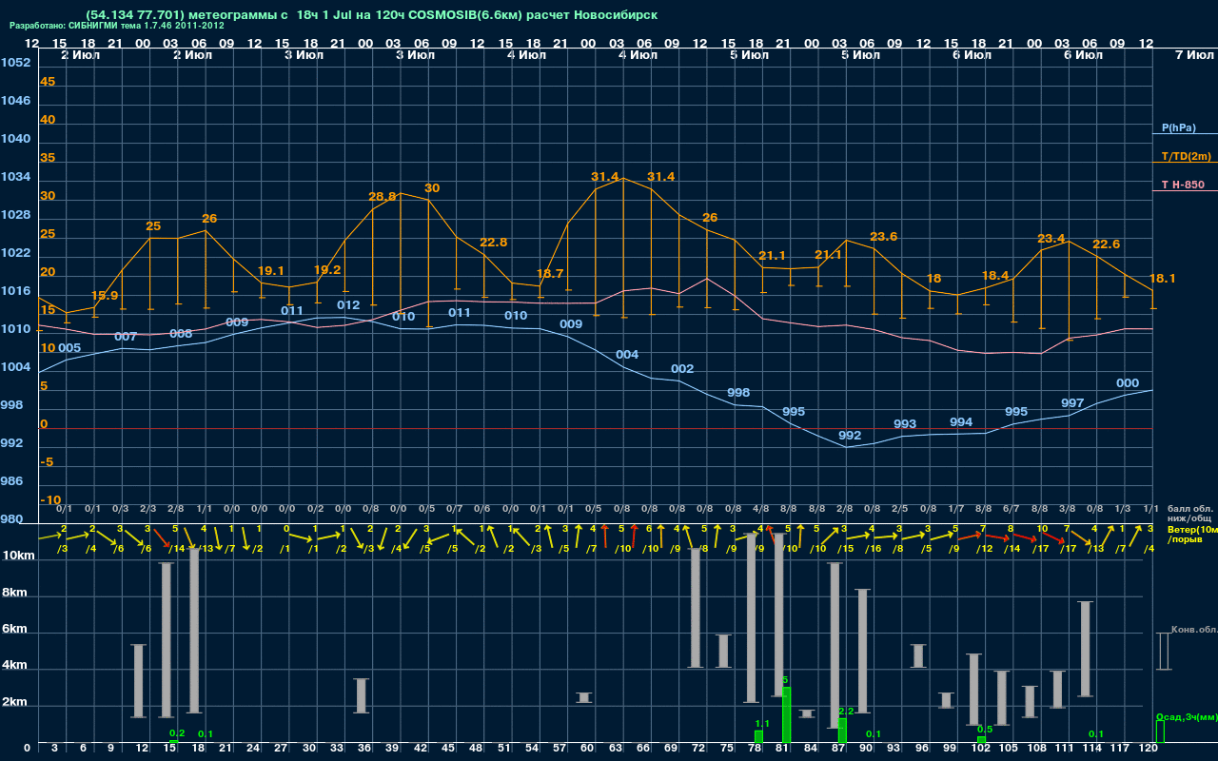Click pressure scale label 986

coord(12,481)
